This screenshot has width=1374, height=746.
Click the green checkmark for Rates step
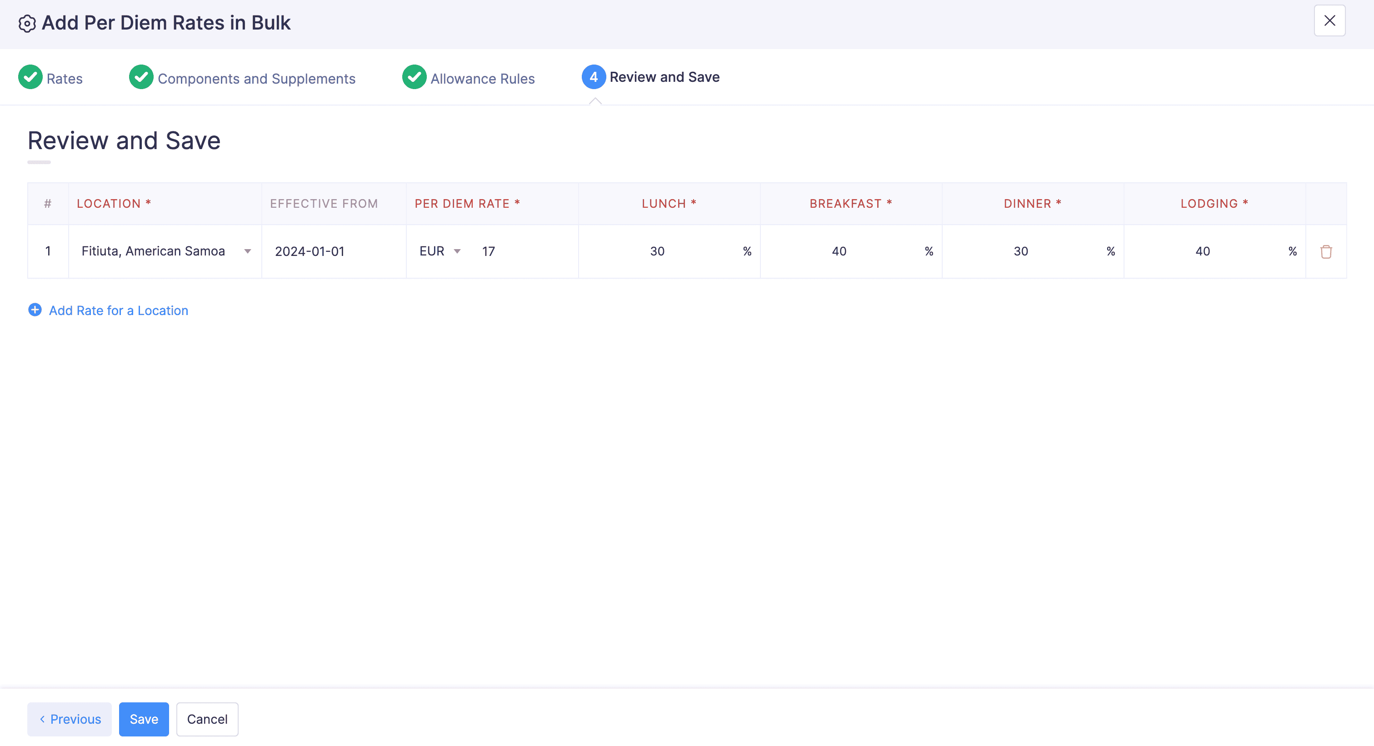[x=30, y=77]
